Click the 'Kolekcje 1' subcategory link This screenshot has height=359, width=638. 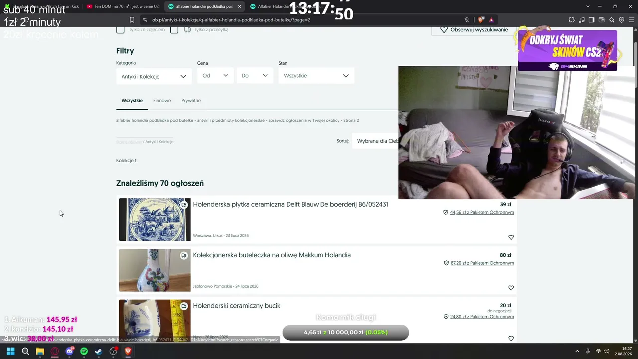(126, 161)
